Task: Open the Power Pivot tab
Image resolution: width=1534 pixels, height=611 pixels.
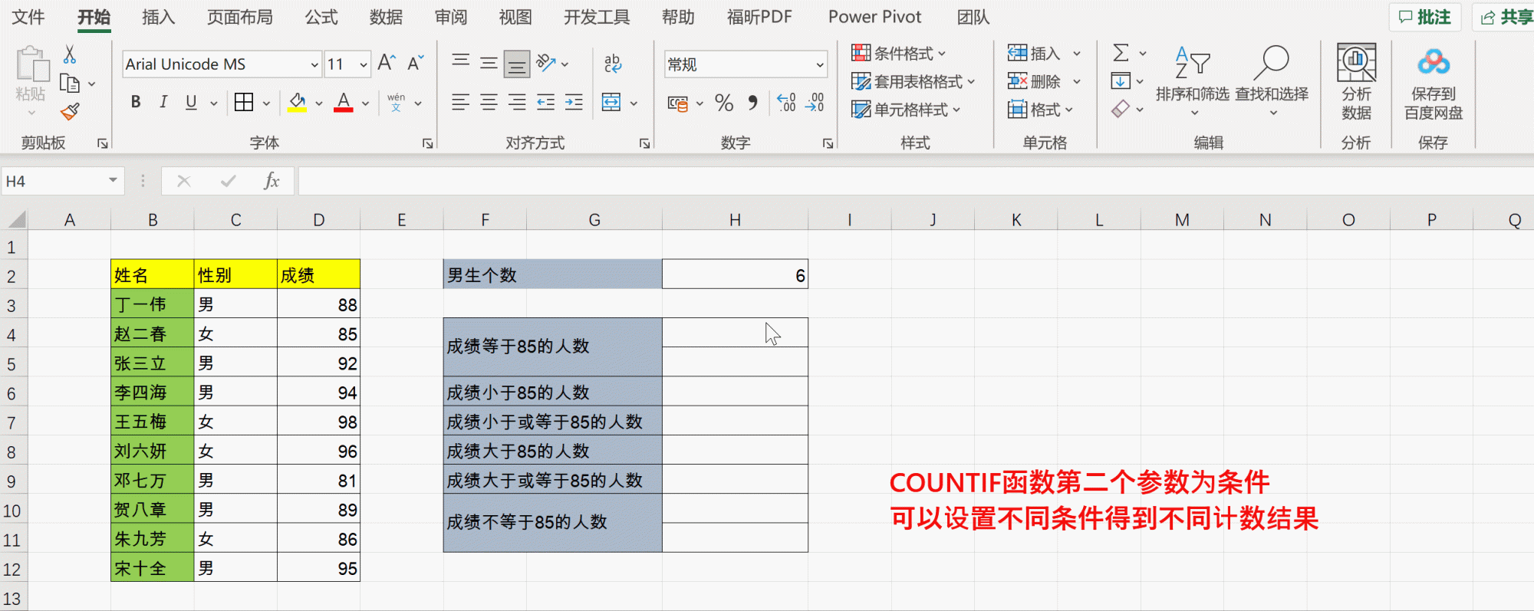Action: click(874, 17)
